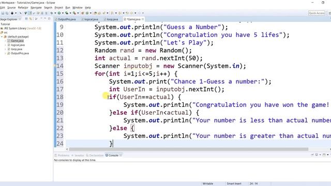
Task: Click the Display Selected Console icon
Action: tap(317, 155)
